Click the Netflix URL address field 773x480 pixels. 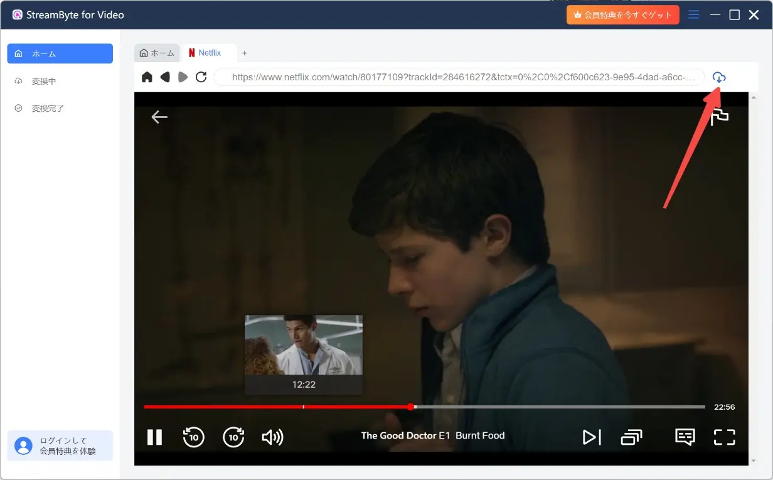click(459, 77)
